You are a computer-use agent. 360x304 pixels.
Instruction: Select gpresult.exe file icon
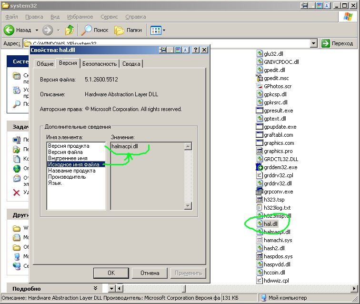[260, 110]
